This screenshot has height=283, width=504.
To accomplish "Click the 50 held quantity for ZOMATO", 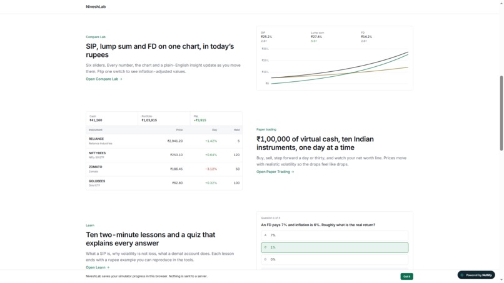I will click(x=238, y=169).
